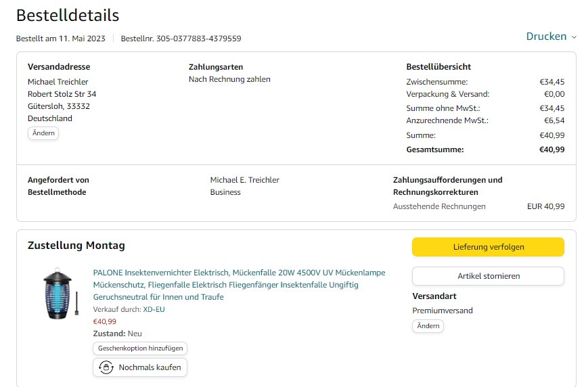Click the Premiumversand shipping method text
The width and height of the screenshot is (584, 387).
[x=443, y=311]
